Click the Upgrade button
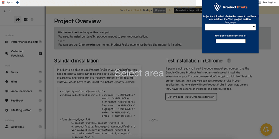Viewport: 279px width, 139px height. pyautogui.click(x=160, y=10)
